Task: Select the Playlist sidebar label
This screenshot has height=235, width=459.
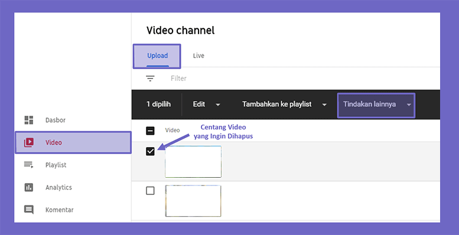Action: point(56,165)
